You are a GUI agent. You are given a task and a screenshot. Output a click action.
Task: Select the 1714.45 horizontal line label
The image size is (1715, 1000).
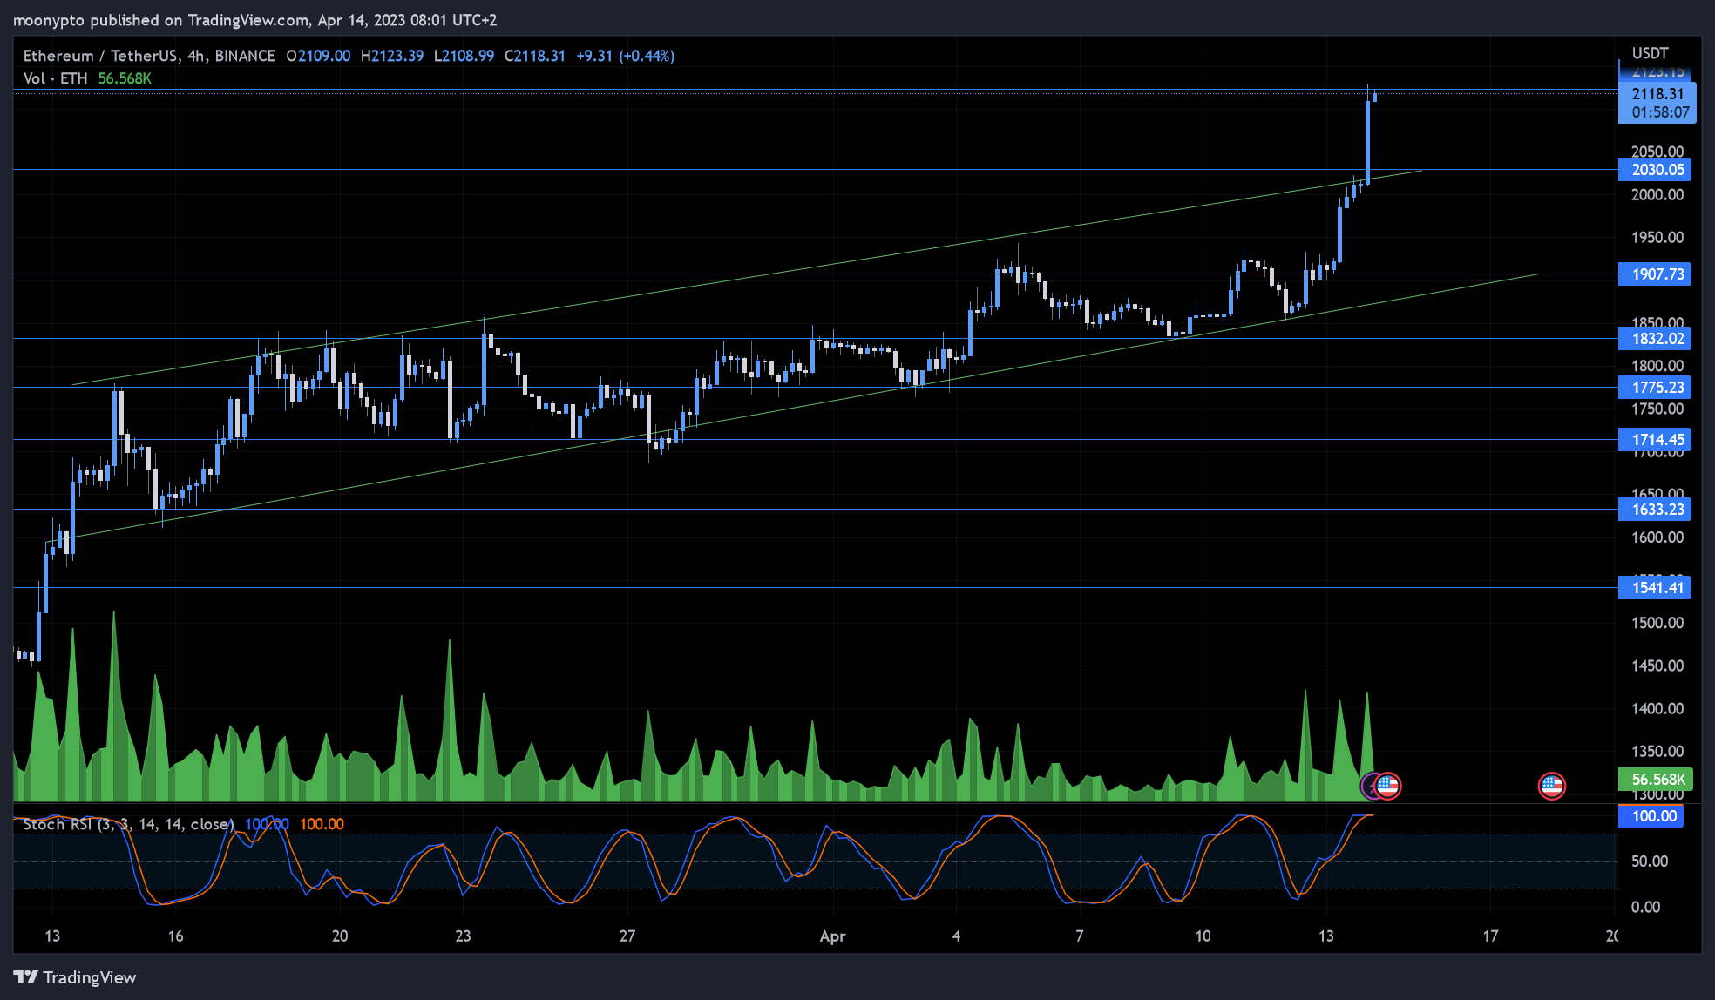[x=1655, y=440]
